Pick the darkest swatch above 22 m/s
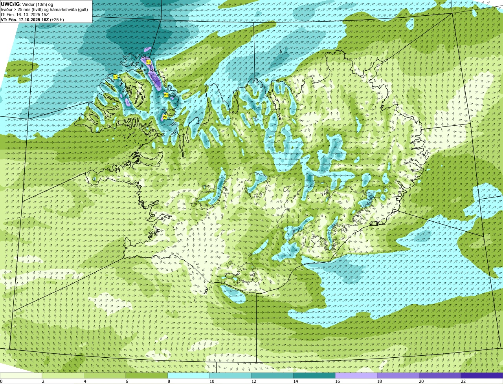The width and height of the screenshot is (503, 384). [482, 375]
